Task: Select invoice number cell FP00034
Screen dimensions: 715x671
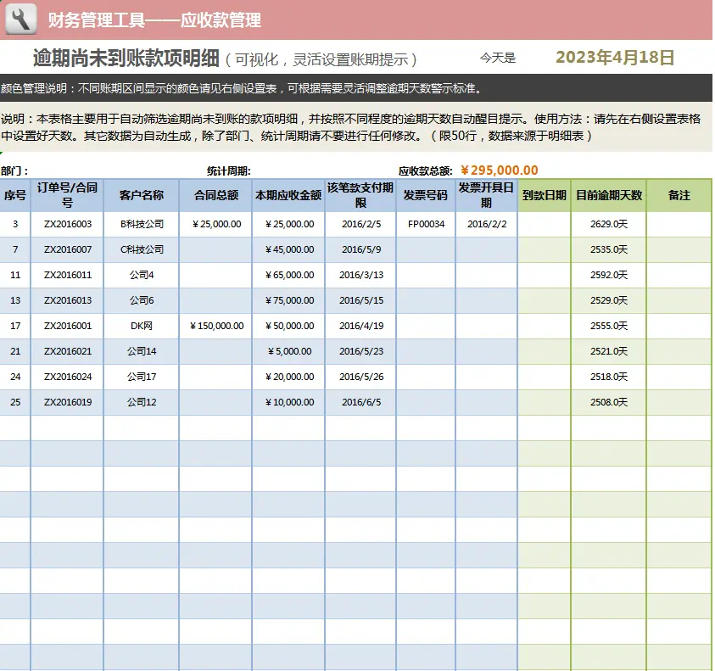Action: 426,225
